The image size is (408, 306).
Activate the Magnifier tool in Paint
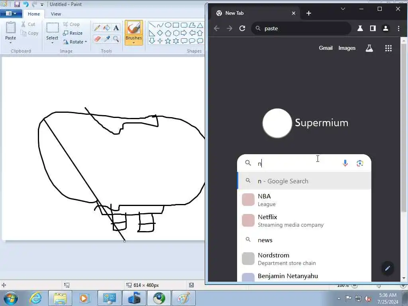116,39
